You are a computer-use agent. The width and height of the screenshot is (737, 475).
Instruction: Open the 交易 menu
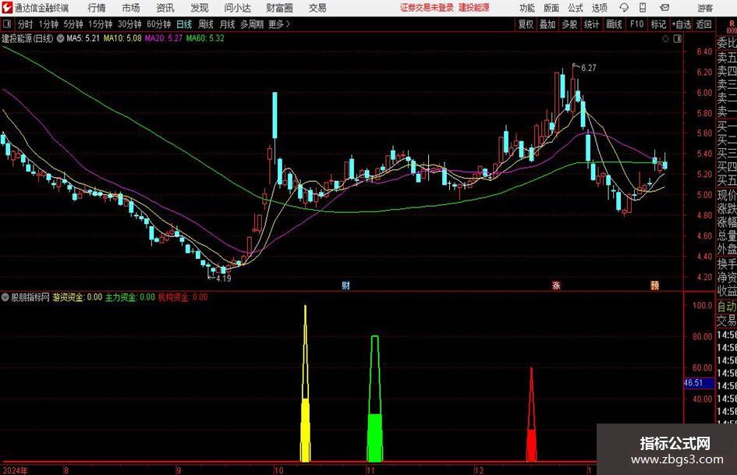[317, 8]
